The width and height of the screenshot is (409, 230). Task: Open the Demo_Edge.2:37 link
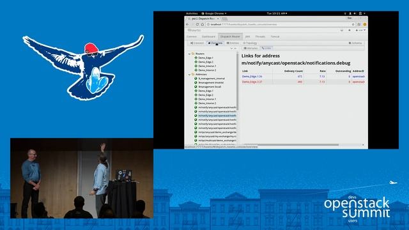[x=252, y=82]
